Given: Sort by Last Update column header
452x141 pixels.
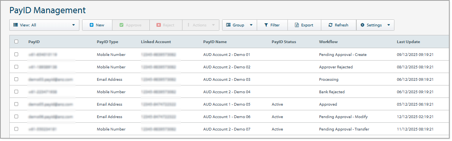Looking at the screenshot, I should pos(408,42).
